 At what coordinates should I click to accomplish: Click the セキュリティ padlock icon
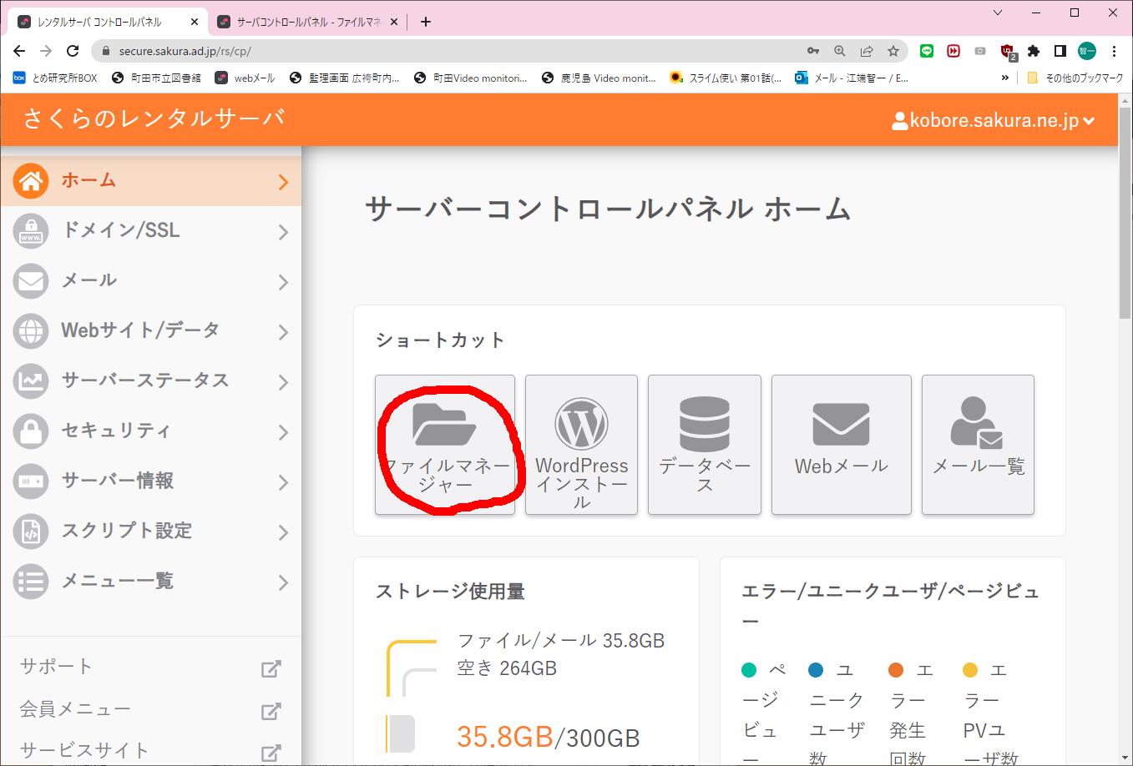pyautogui.click(x=31, y=431)
